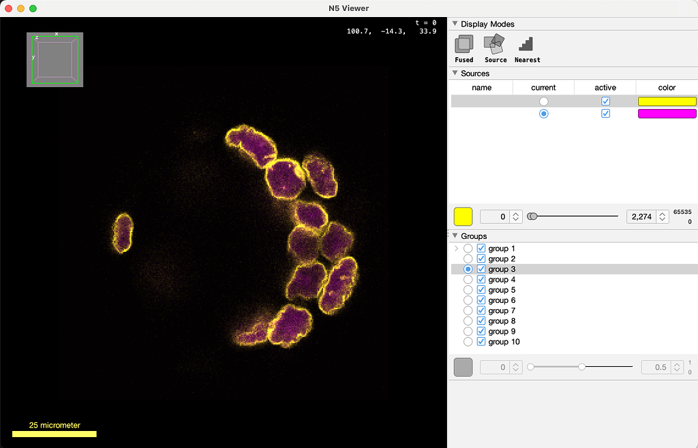Open the yellow channel color chooser square

[463, 217]
